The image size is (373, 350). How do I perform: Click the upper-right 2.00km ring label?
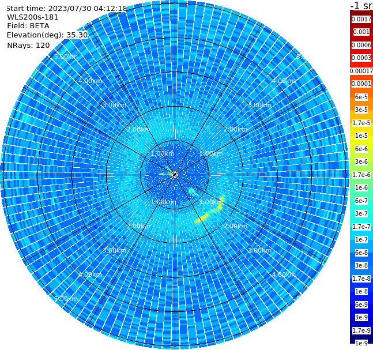pyautogui.click(x=236, y=129)
